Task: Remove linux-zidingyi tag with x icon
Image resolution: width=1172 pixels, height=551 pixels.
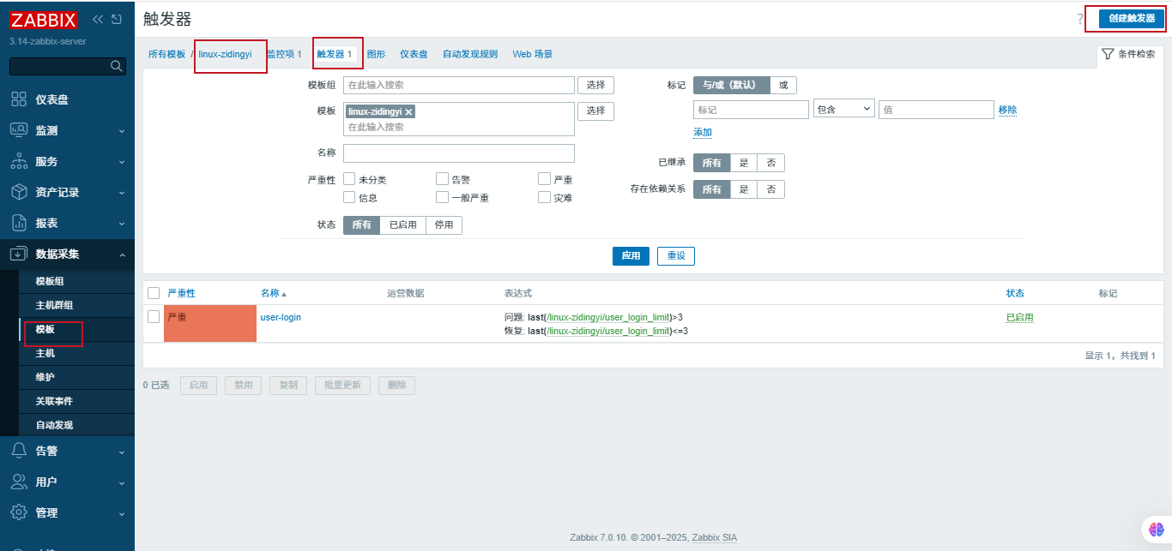Action: (408, 111)
